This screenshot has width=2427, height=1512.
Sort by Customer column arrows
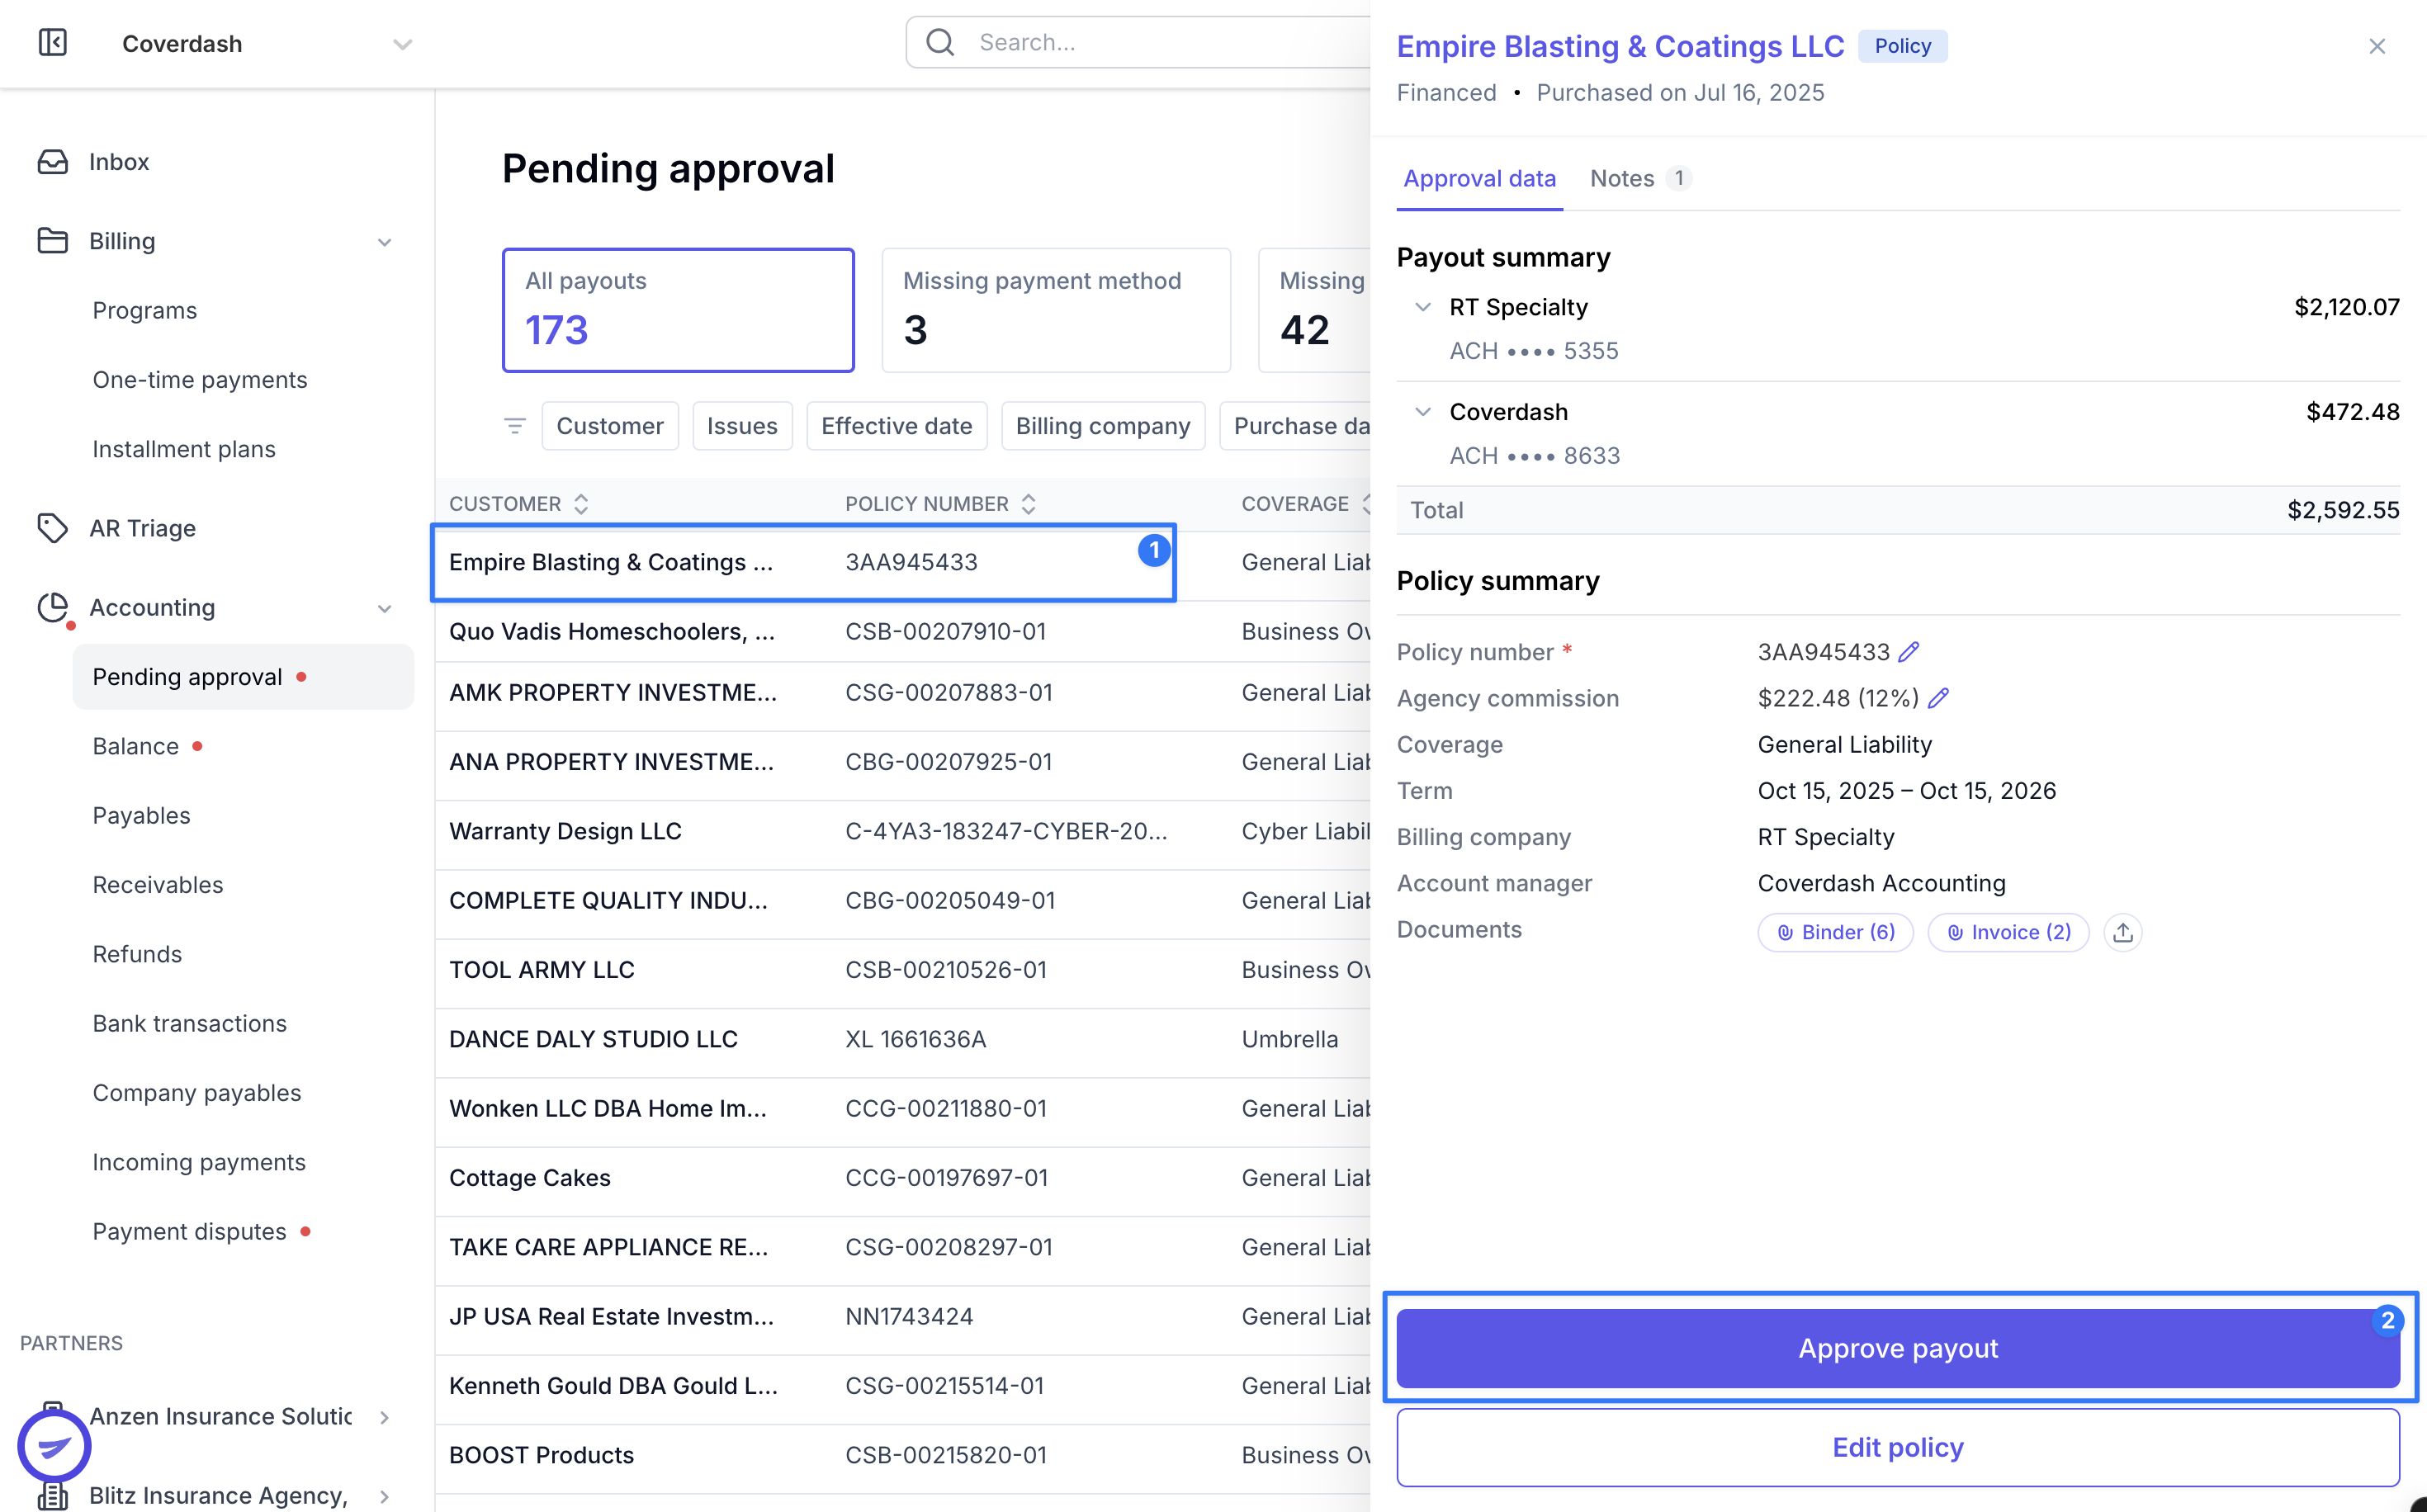(x=581, y=504)
